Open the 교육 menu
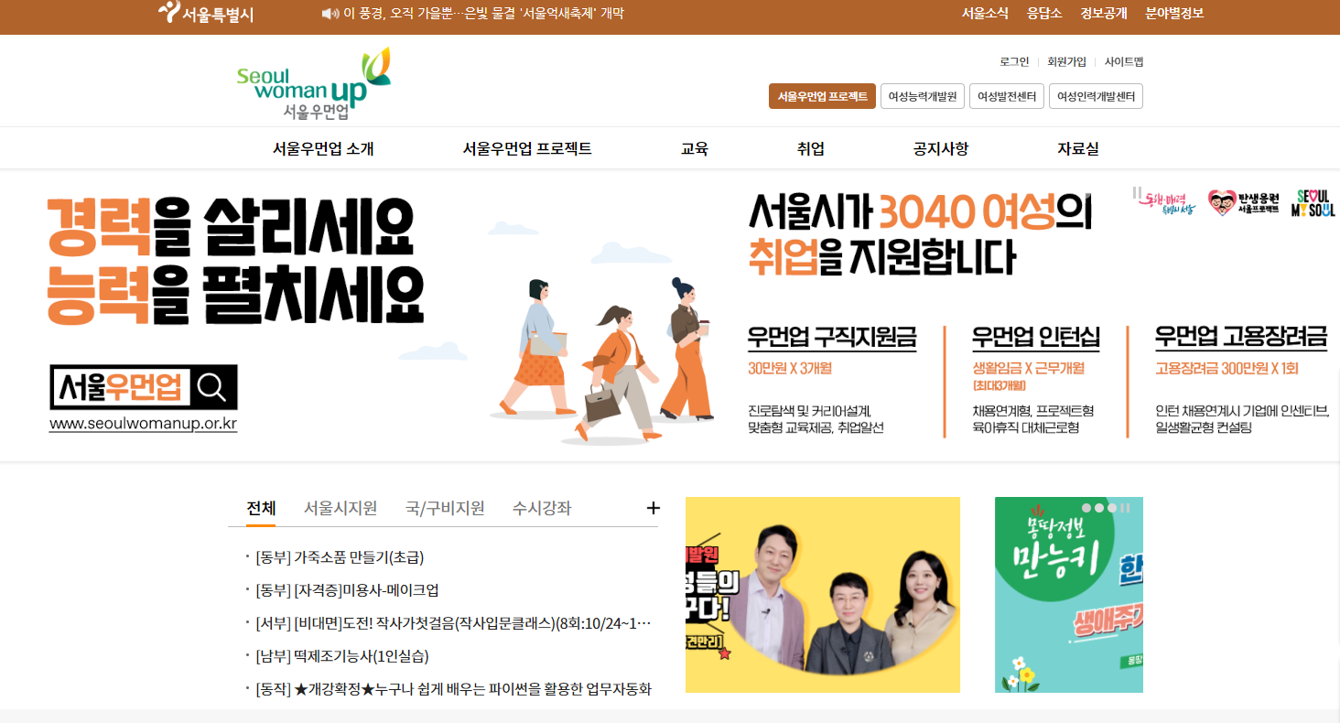This screenshot has width=1340, height=723. tap(694, 147)
